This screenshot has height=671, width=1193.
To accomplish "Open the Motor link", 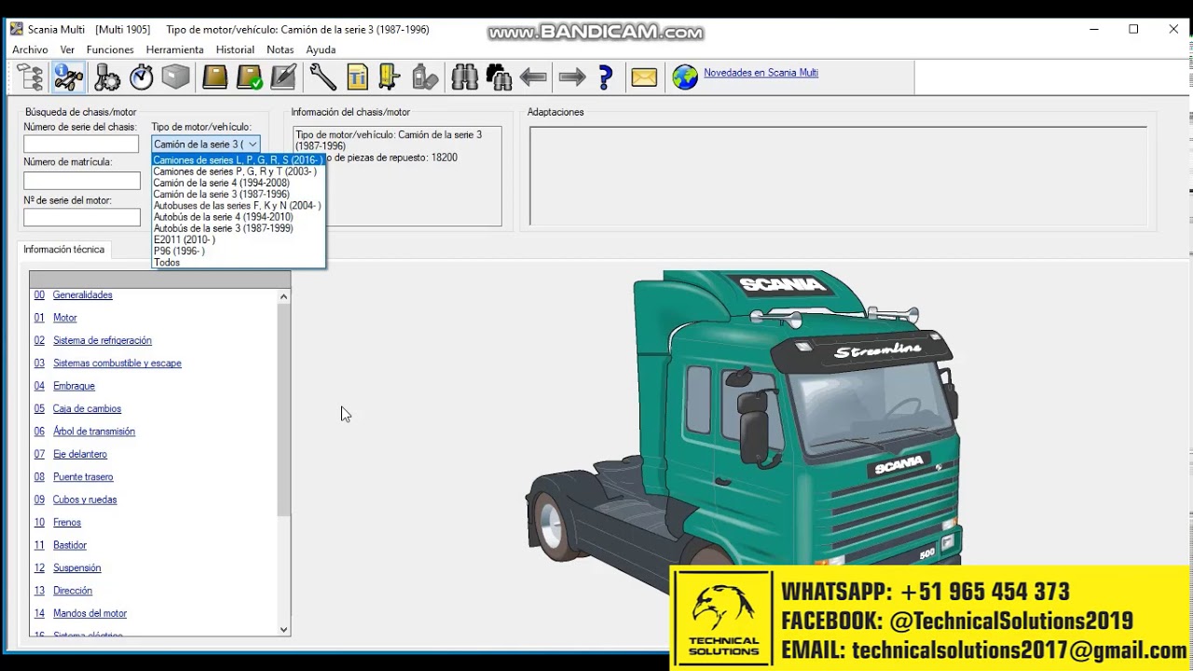I will 64,318.
